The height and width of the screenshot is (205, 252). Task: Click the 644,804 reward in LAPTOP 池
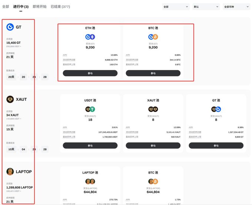click(90, 192)
